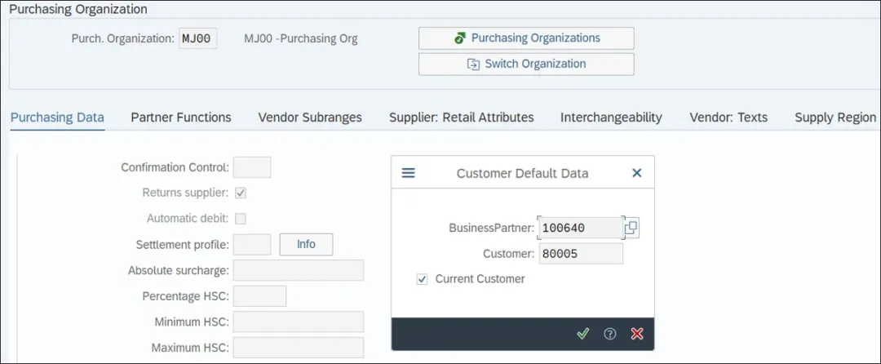Open the Vendor Subranges tab
Viewport: 881px width, 364px height.
click(x=310, y=118)
